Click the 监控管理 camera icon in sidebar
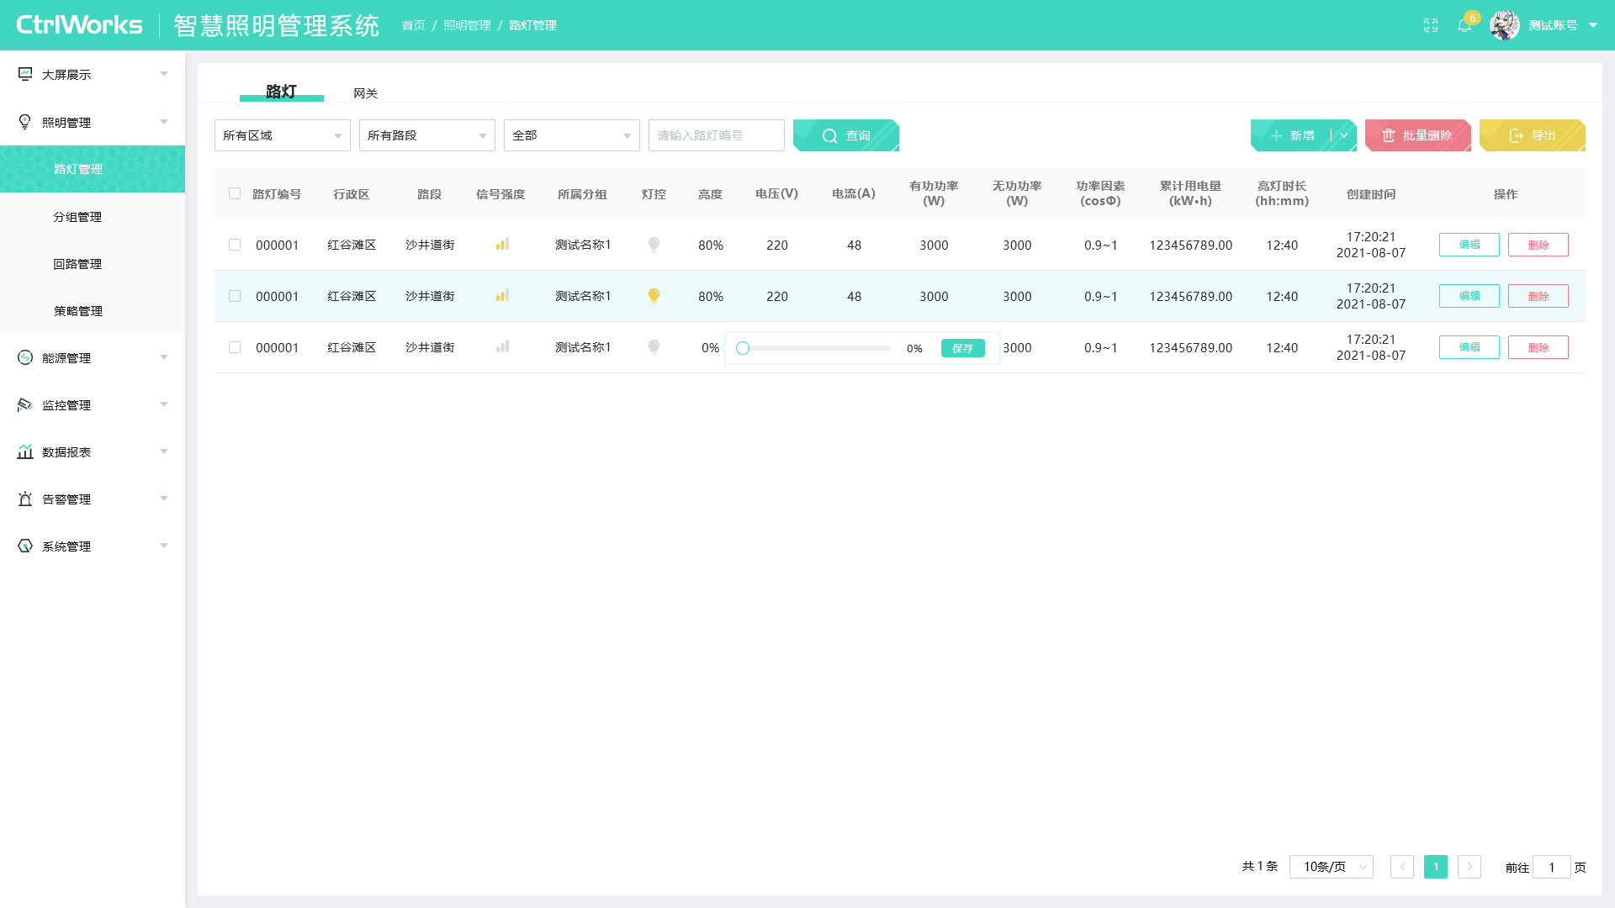This screenshot has width=1615, height=908. [x=25, y=404]
